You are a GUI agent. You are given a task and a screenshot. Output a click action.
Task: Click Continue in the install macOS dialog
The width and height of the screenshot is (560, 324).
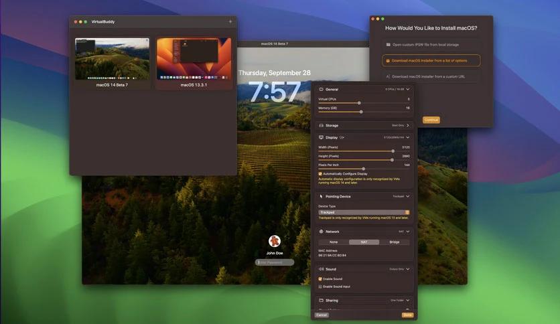(431, 120)
